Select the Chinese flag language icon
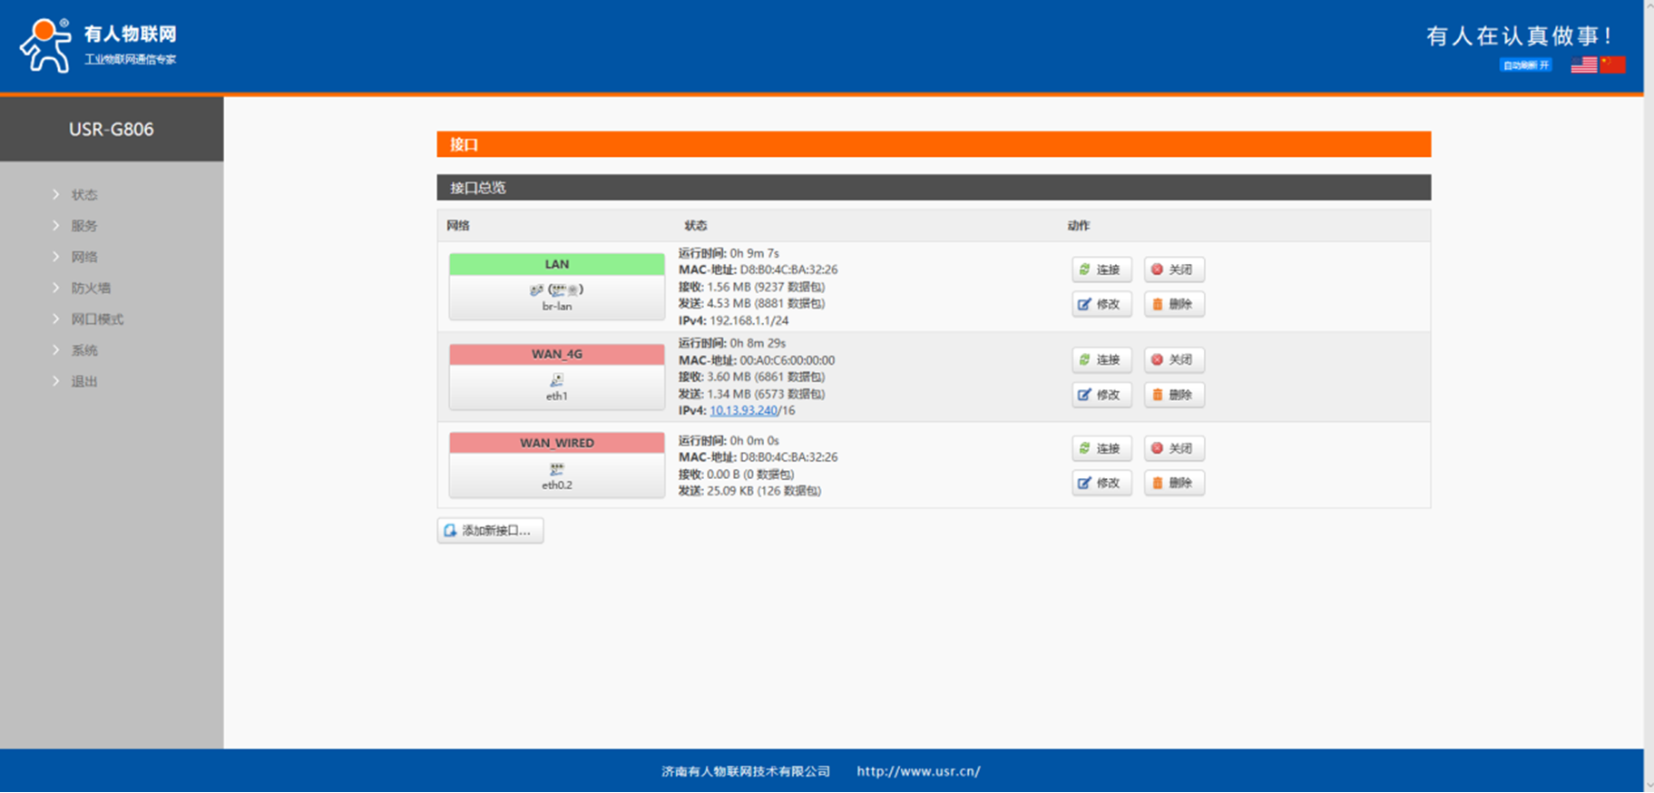 (x=1612, y=65)
